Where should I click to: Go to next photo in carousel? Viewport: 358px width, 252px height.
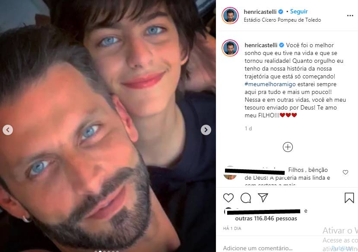[206, 129]
